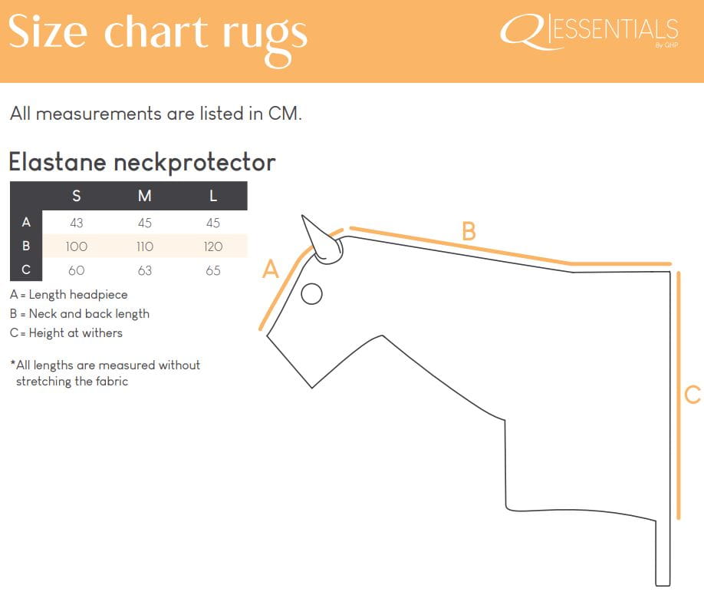Click the value 120 in row B
Viewport: 704px width, 592px height.
click(213, 246)
